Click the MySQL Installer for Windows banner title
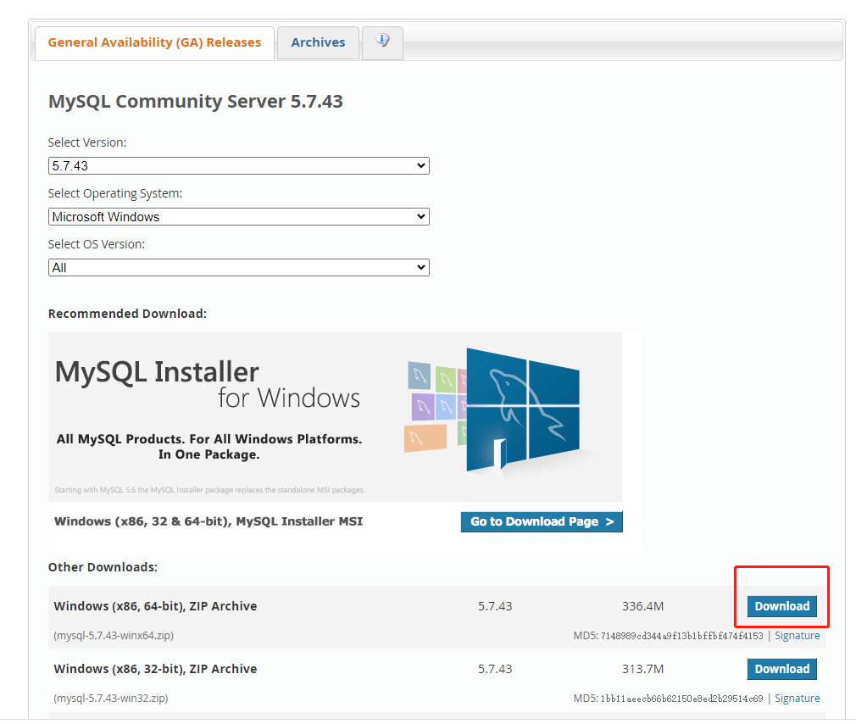The width and height of the screenshot is (856, 724). [208, 384]
